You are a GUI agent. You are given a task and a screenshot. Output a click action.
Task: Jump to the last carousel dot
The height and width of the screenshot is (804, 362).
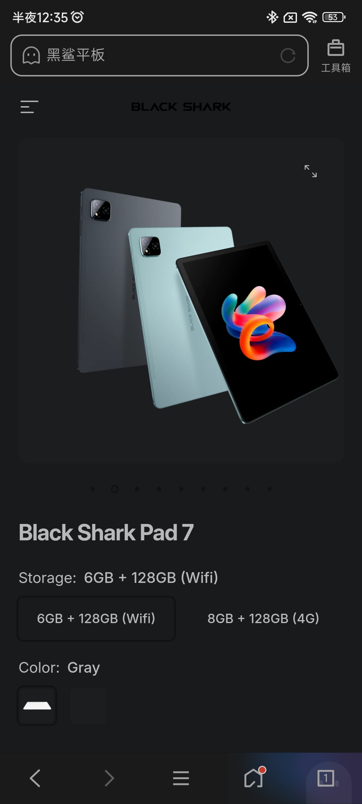269,489
